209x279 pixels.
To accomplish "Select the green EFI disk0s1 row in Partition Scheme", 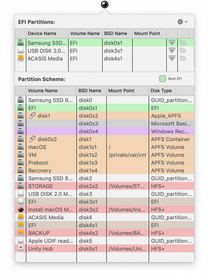I will click(x=104, y=108).
